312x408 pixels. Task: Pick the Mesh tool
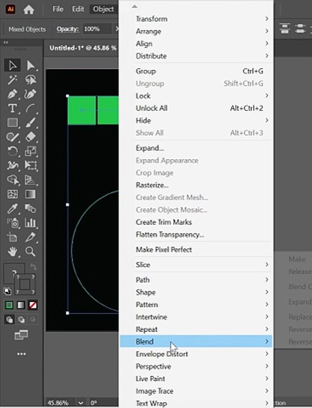point(12,194)
